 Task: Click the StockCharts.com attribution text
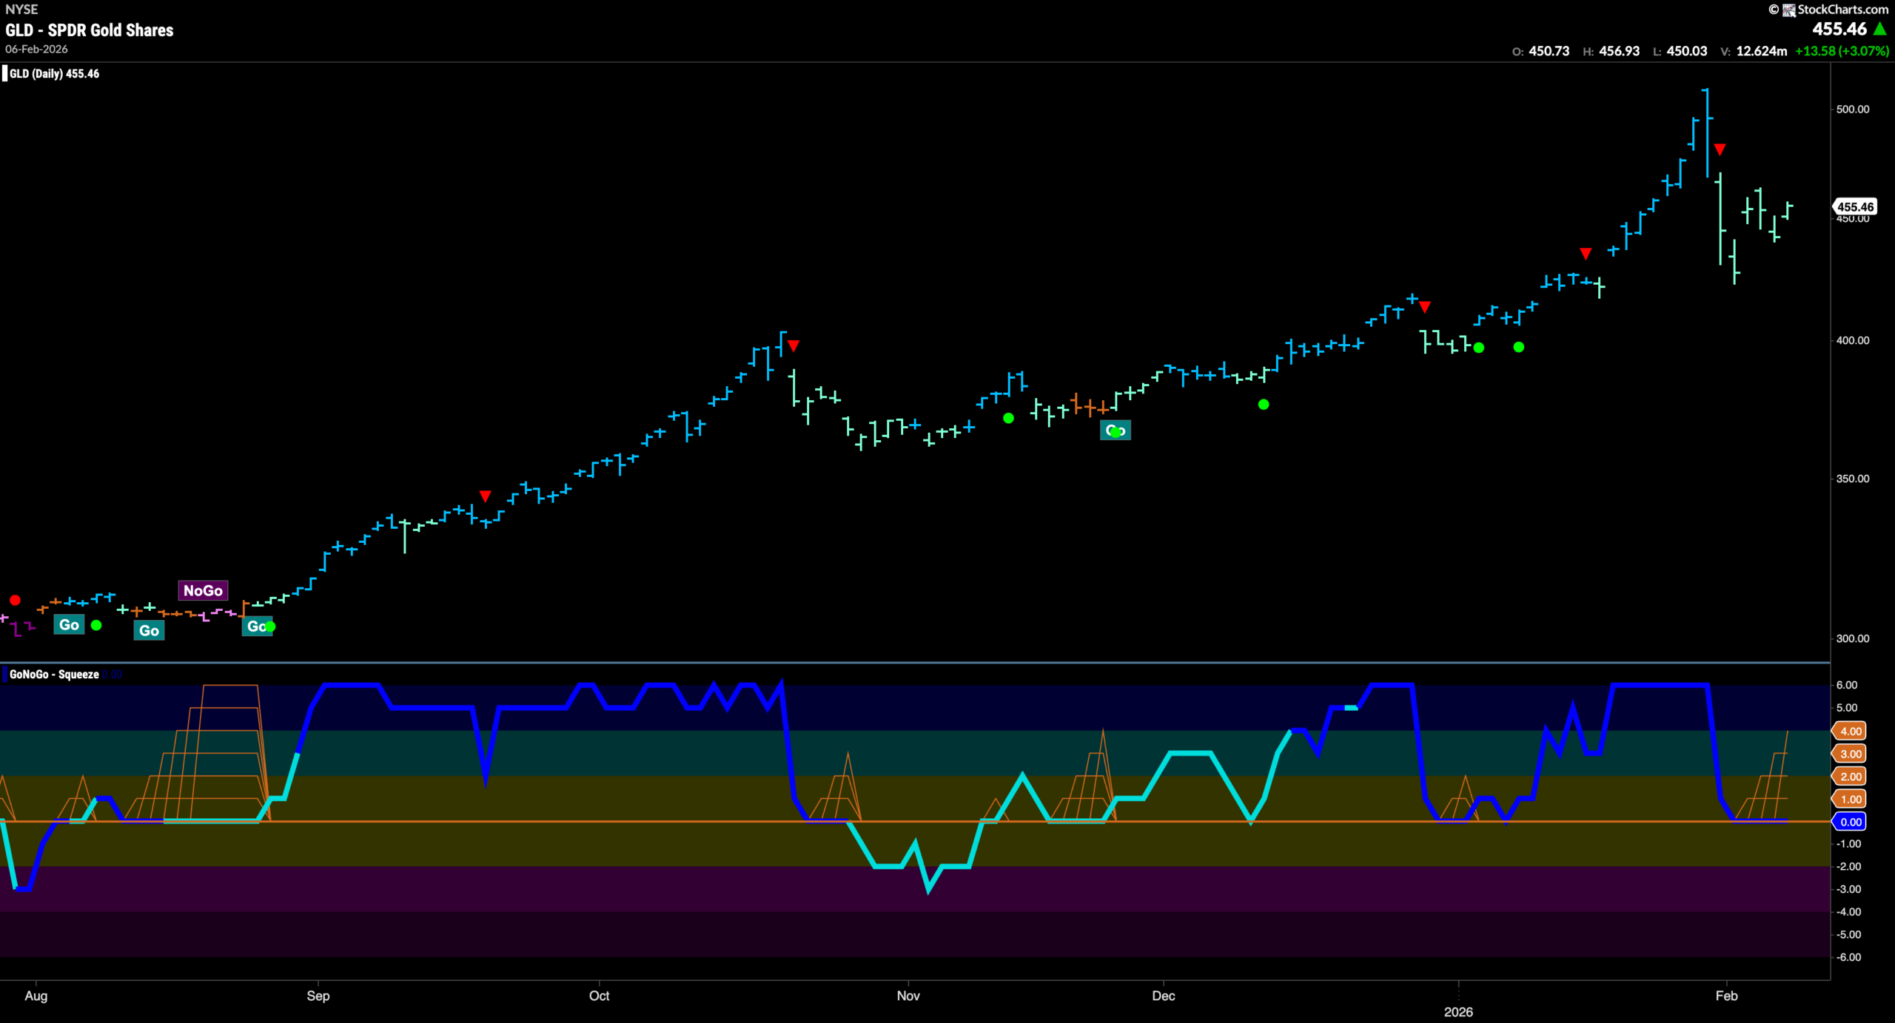tap(1843, 10)
